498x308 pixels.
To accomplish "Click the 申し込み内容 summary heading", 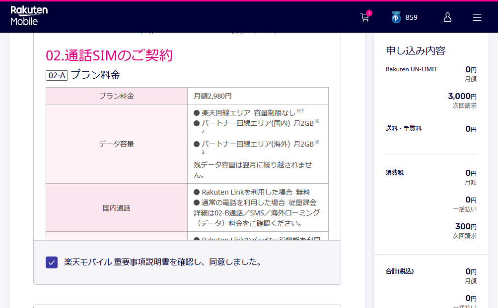I will [x=416, y=51].
